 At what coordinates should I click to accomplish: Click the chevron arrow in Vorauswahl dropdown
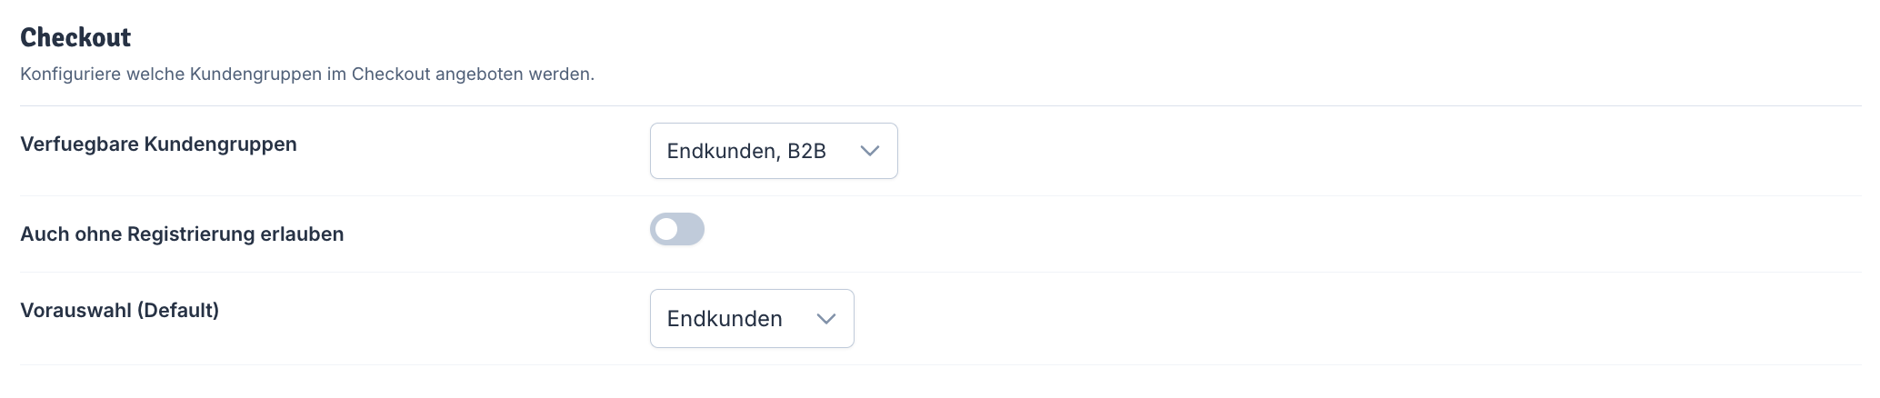(x=826, y=319)
